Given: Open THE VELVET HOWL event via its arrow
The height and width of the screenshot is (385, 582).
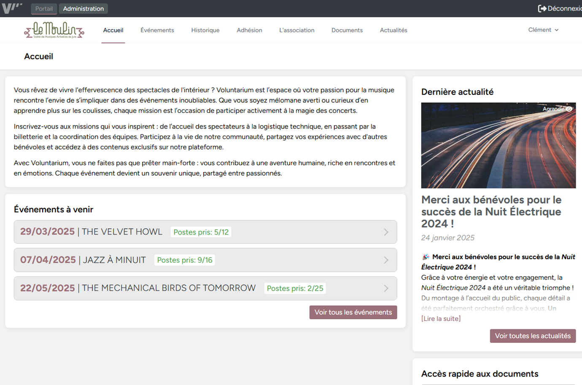Looking at the screenshot, I should 386,232.
